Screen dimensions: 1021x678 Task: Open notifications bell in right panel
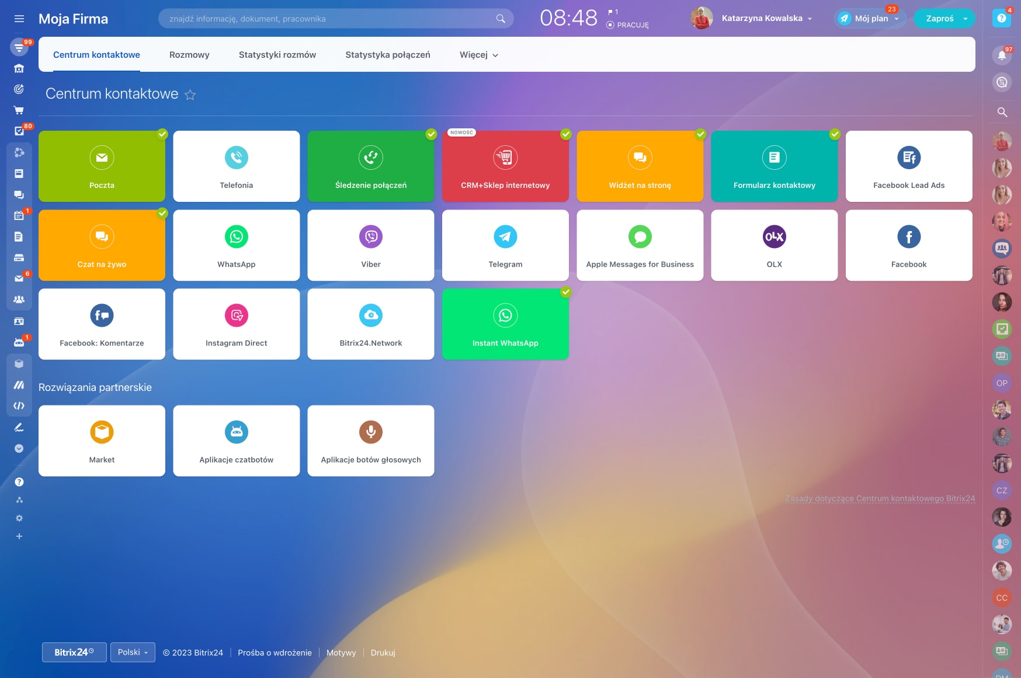point(1002,55)
